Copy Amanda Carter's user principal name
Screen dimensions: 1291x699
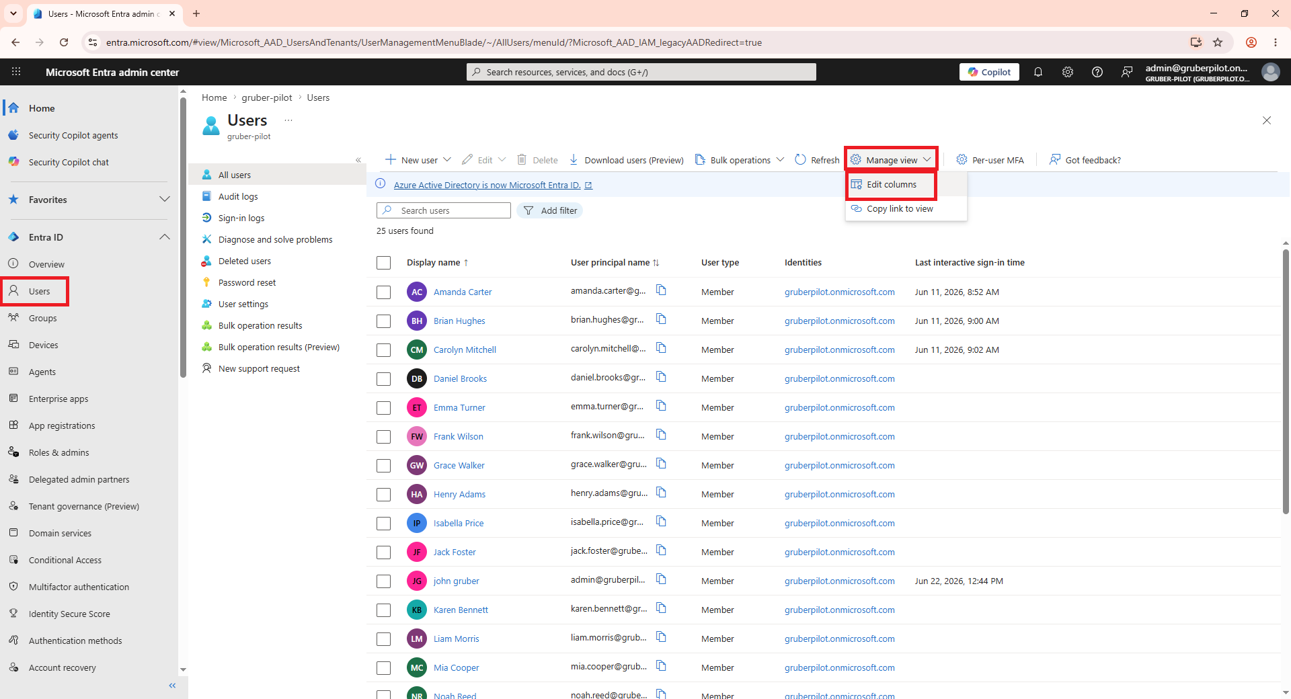(661, 290)
